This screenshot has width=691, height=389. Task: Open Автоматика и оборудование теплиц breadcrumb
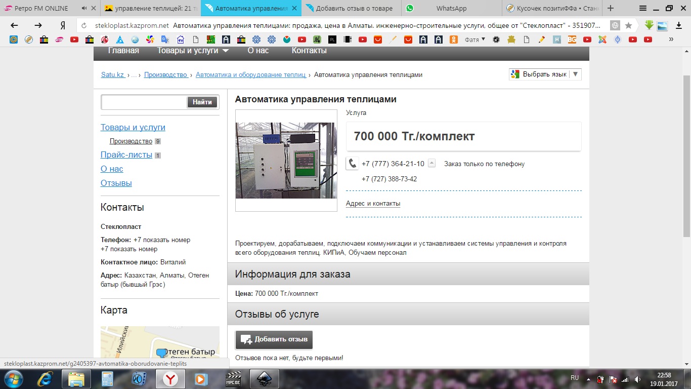[x=251, y=74]
